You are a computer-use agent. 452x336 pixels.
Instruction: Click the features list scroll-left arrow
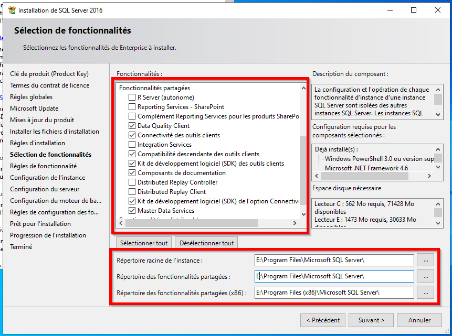(x=121, y=223)
